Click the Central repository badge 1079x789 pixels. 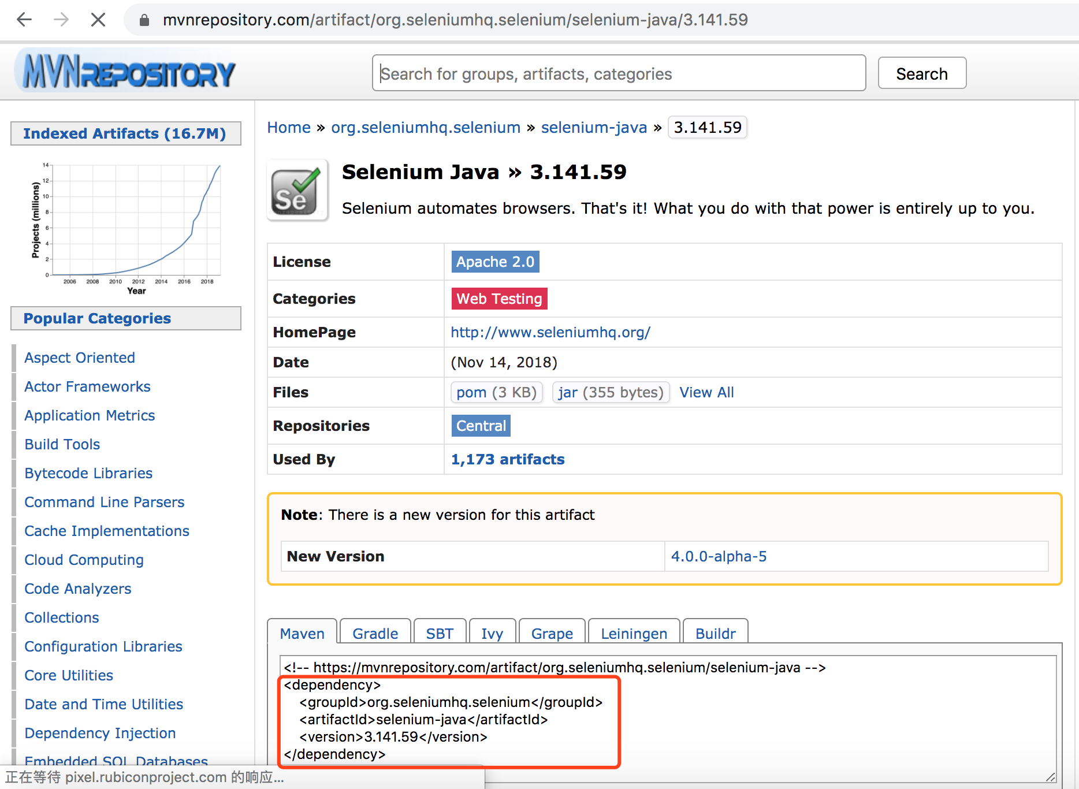pos(481,426)
